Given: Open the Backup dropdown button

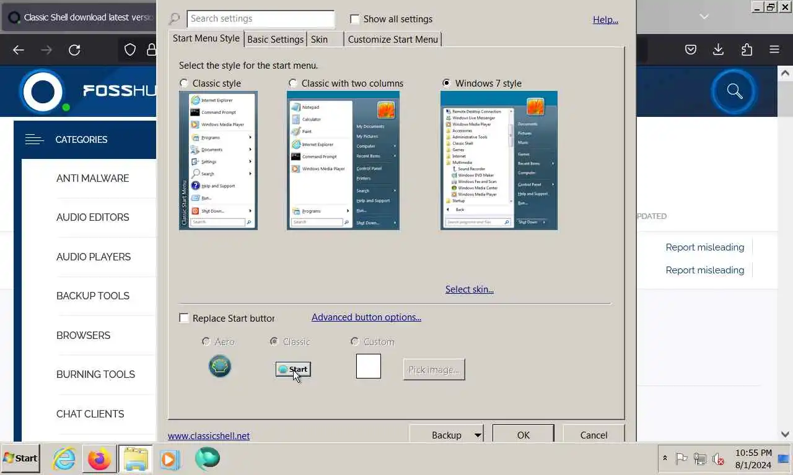Looking at the screenshot, I should tap(447, 435).
